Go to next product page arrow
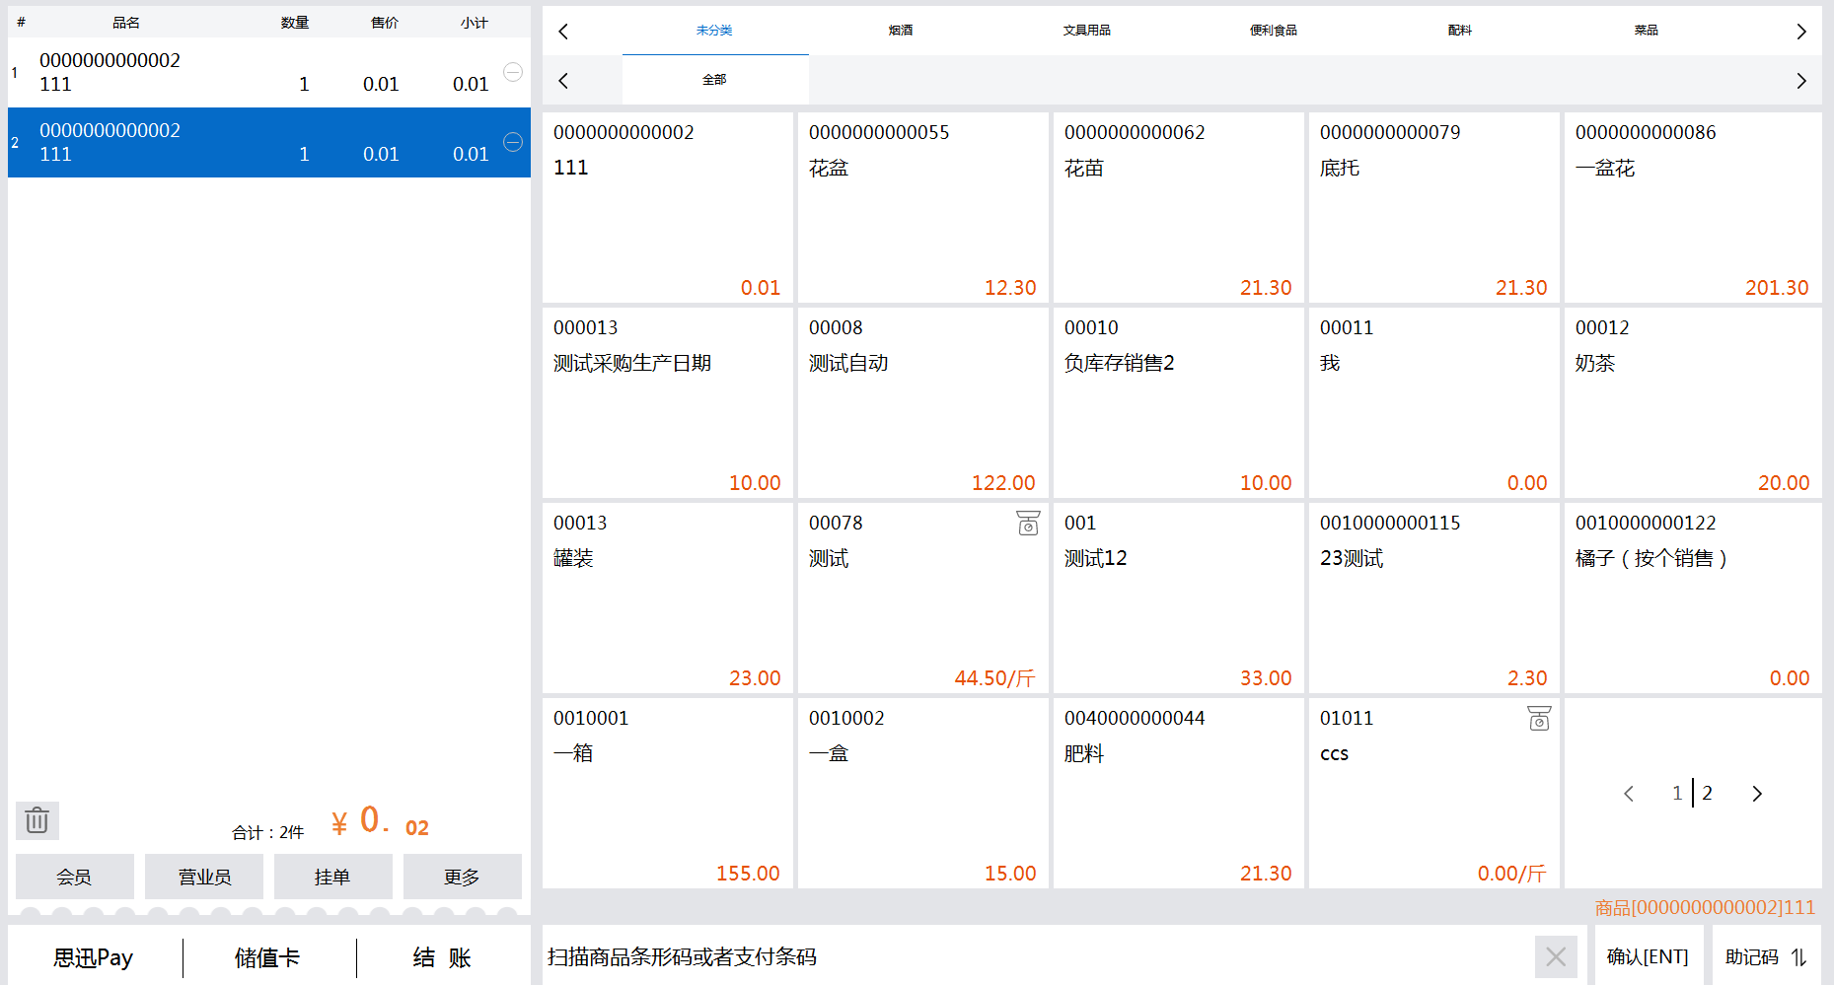 pyautogui.click(x=1757, y=794)
